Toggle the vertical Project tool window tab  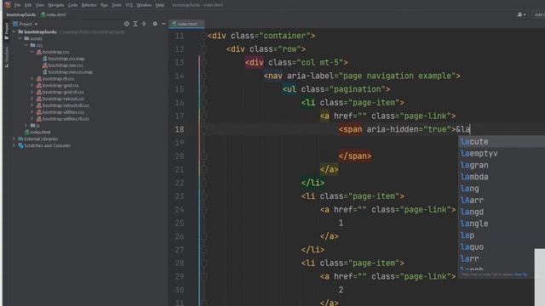coord(7,31)
